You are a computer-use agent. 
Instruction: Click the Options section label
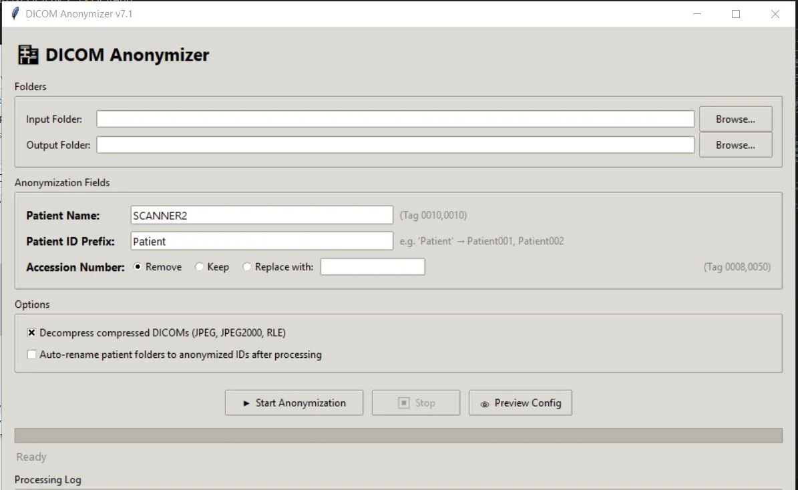click(x=32, y=304)
